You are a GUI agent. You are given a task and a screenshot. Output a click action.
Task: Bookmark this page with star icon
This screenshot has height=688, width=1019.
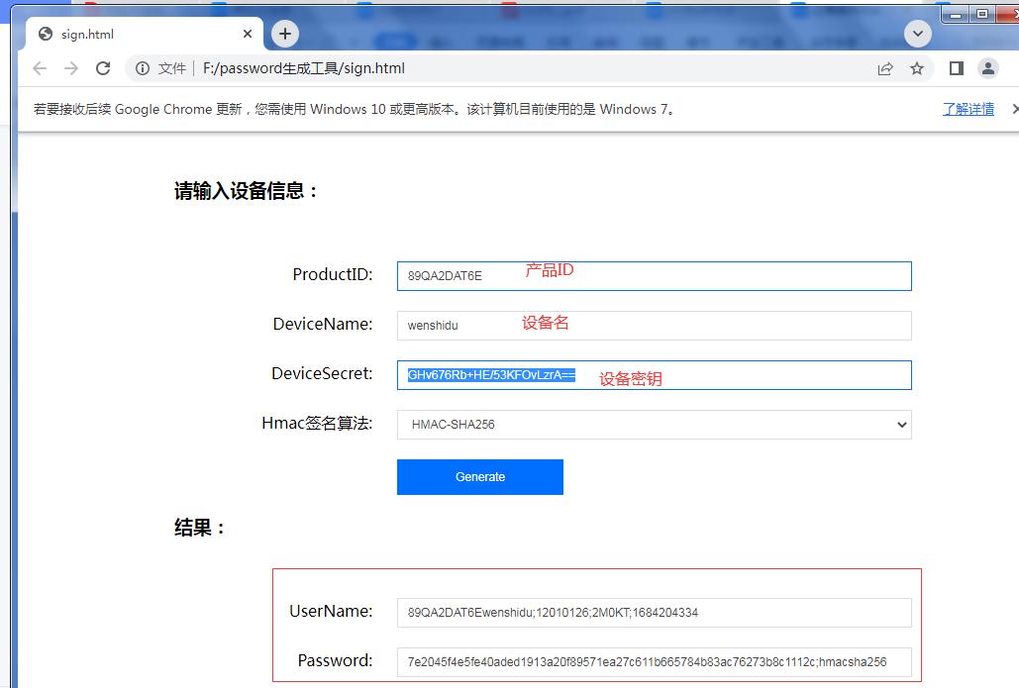click(917, 68)
